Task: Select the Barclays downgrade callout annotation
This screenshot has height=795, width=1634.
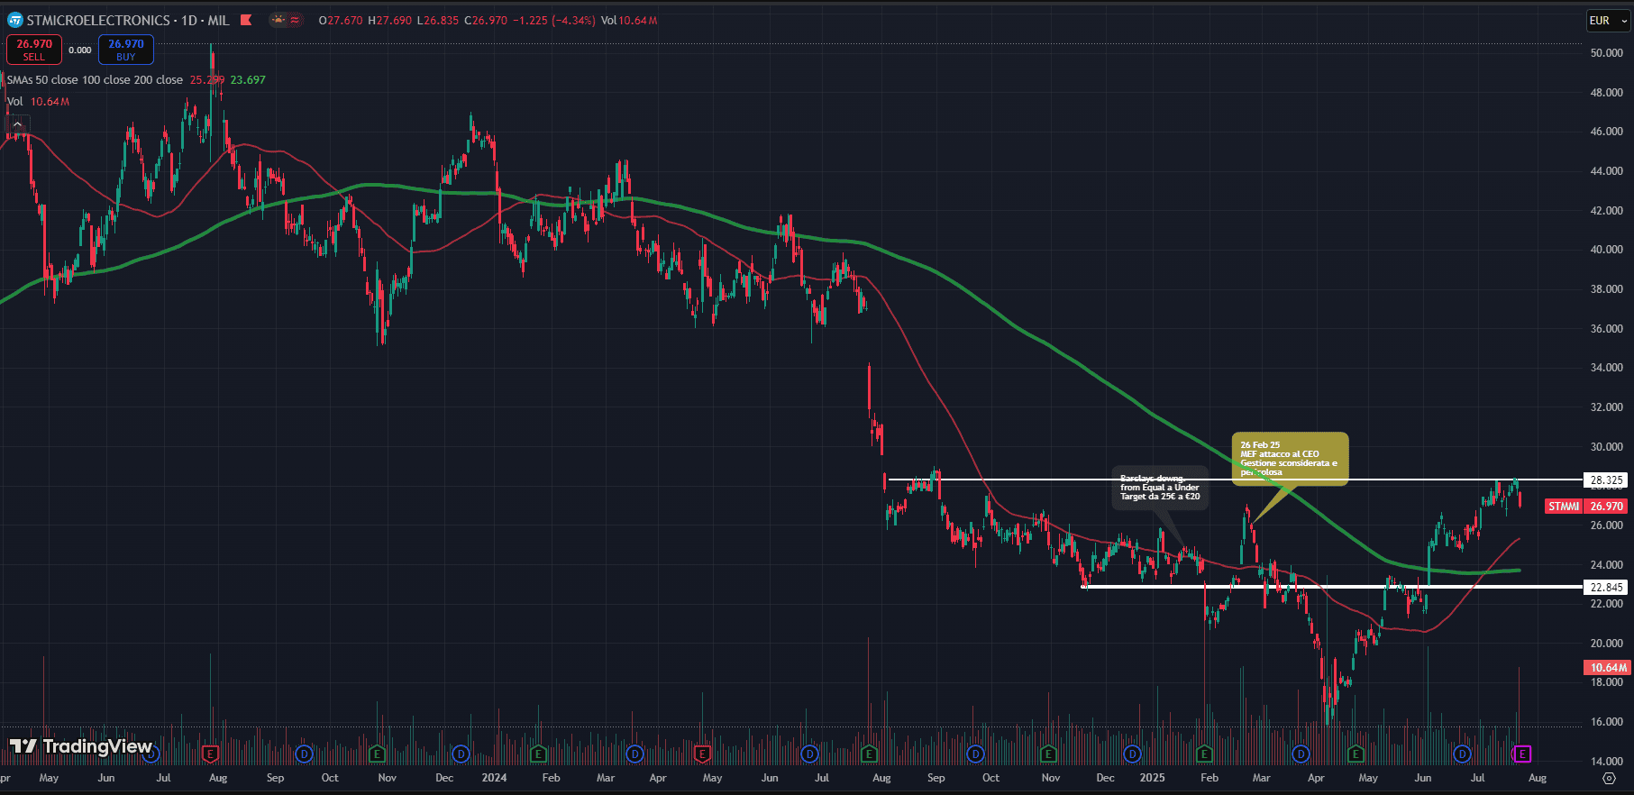Action: 1160,488
